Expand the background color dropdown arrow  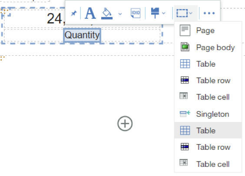120,14
